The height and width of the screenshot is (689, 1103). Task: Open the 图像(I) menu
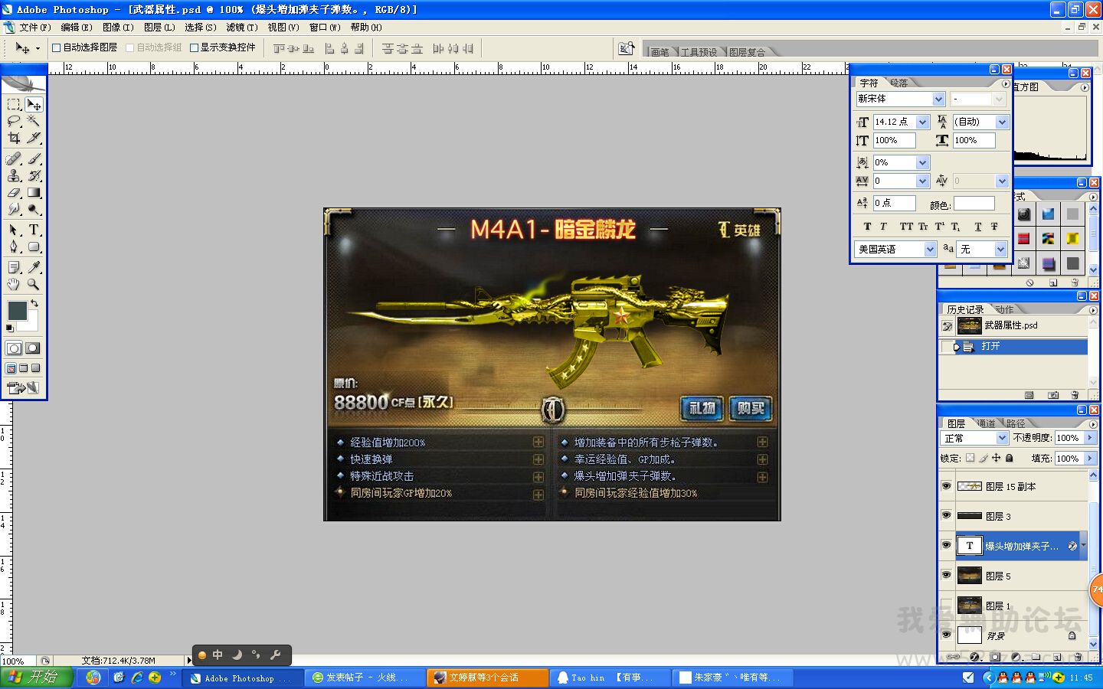pos(118,28)
